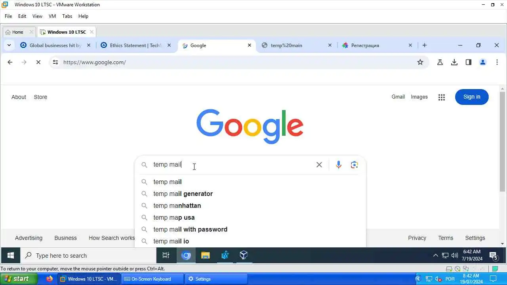This screenshot has height=285, width=507.
Task: Open Gmail link
Action: (398, 97)
